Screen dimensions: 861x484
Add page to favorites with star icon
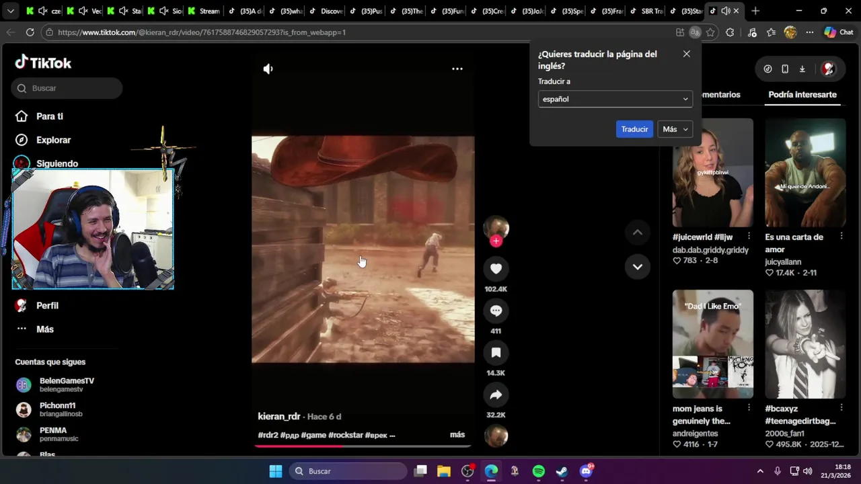710,32
